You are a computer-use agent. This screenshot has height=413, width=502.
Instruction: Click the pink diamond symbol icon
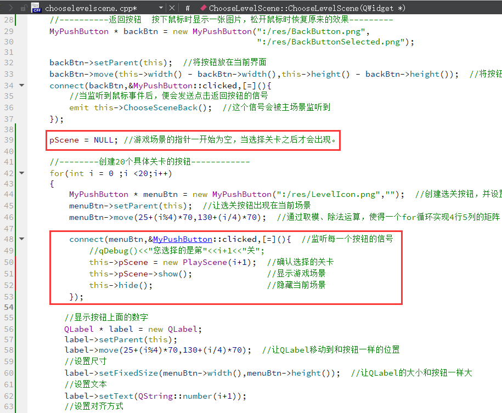pos(203,8)
